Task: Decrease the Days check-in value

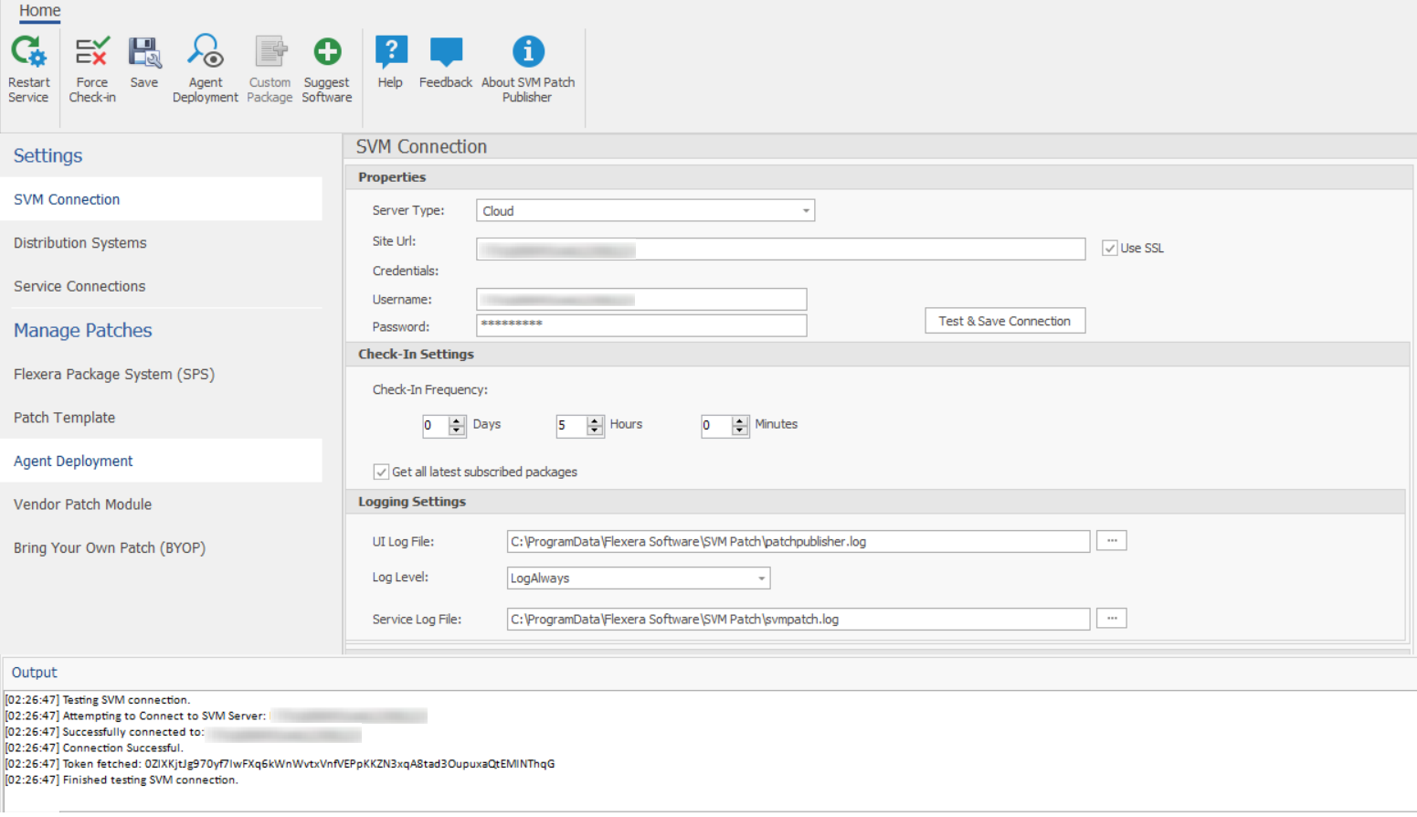Action: tap(457, 430)
